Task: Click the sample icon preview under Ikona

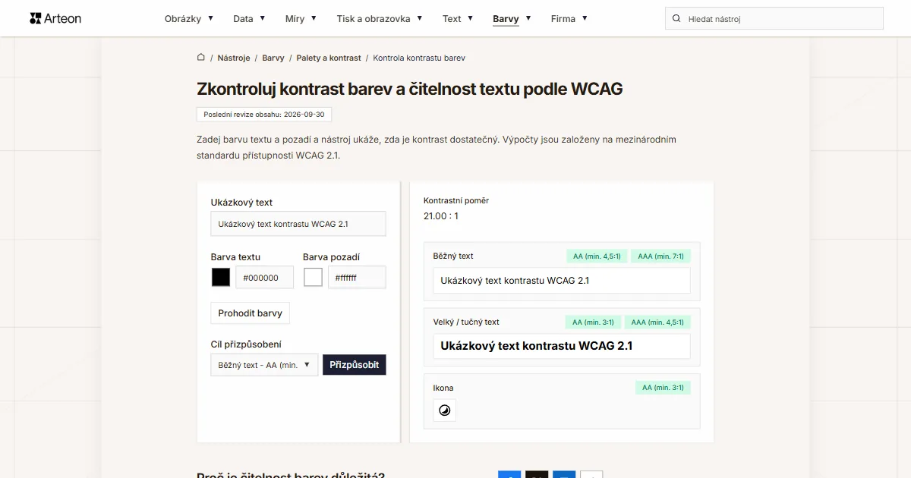Action: (x=445, y=410)
